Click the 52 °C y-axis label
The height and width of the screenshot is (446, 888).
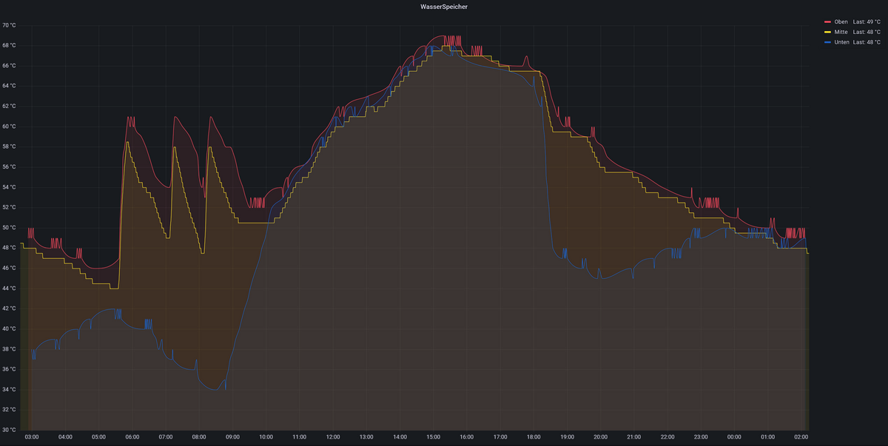[8, 207]
